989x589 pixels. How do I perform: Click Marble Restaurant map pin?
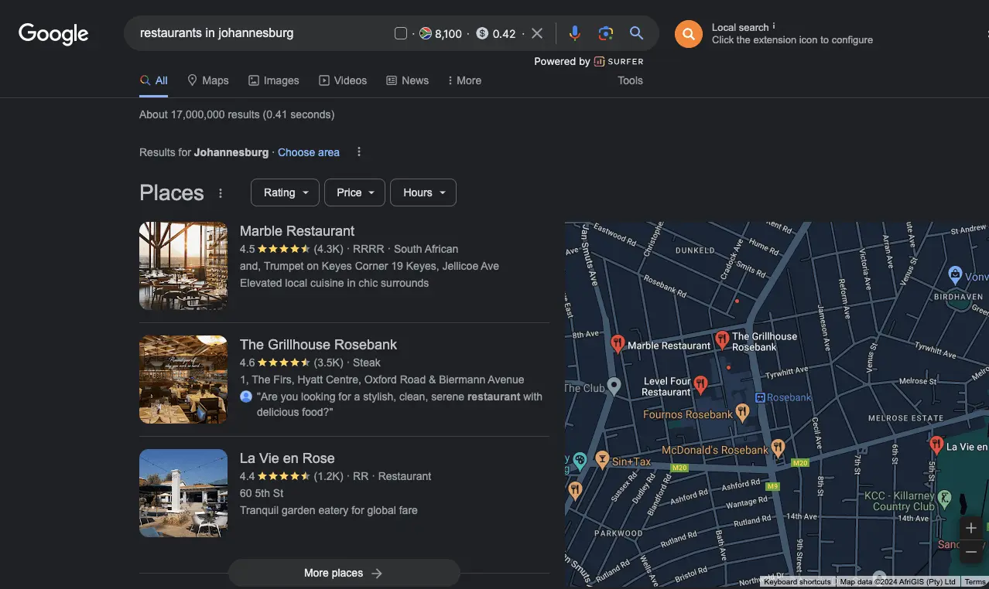click(x=618, y=344)
